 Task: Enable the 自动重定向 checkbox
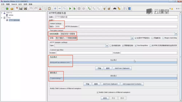click(x=110, y=45)
